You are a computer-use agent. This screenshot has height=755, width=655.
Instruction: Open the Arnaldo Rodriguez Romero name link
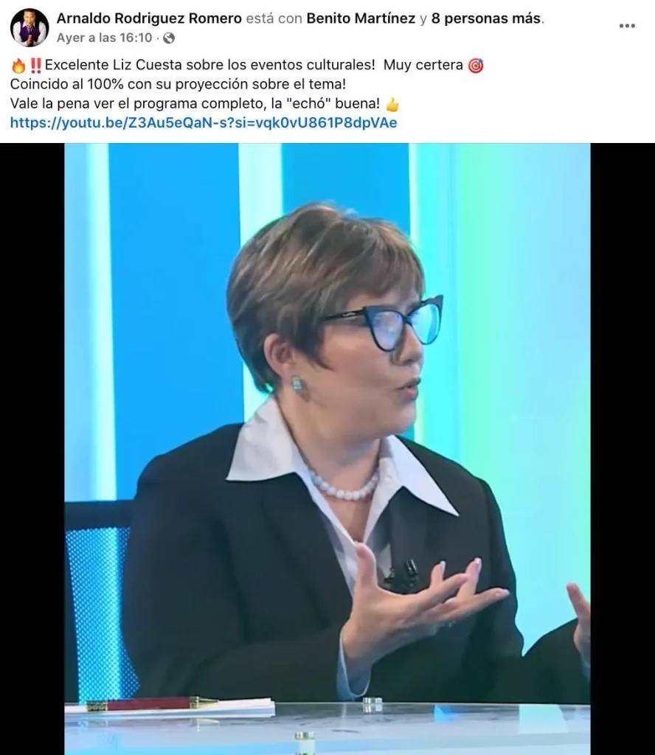click(149, 18)
